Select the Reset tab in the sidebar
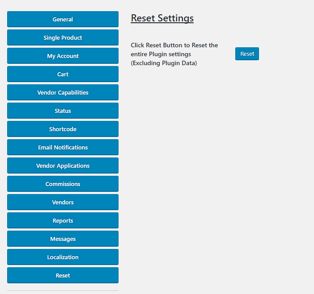 pos(63,275)
